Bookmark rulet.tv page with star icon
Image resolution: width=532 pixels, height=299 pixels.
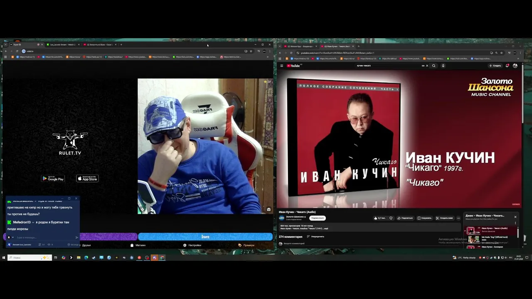coord(251,51)
